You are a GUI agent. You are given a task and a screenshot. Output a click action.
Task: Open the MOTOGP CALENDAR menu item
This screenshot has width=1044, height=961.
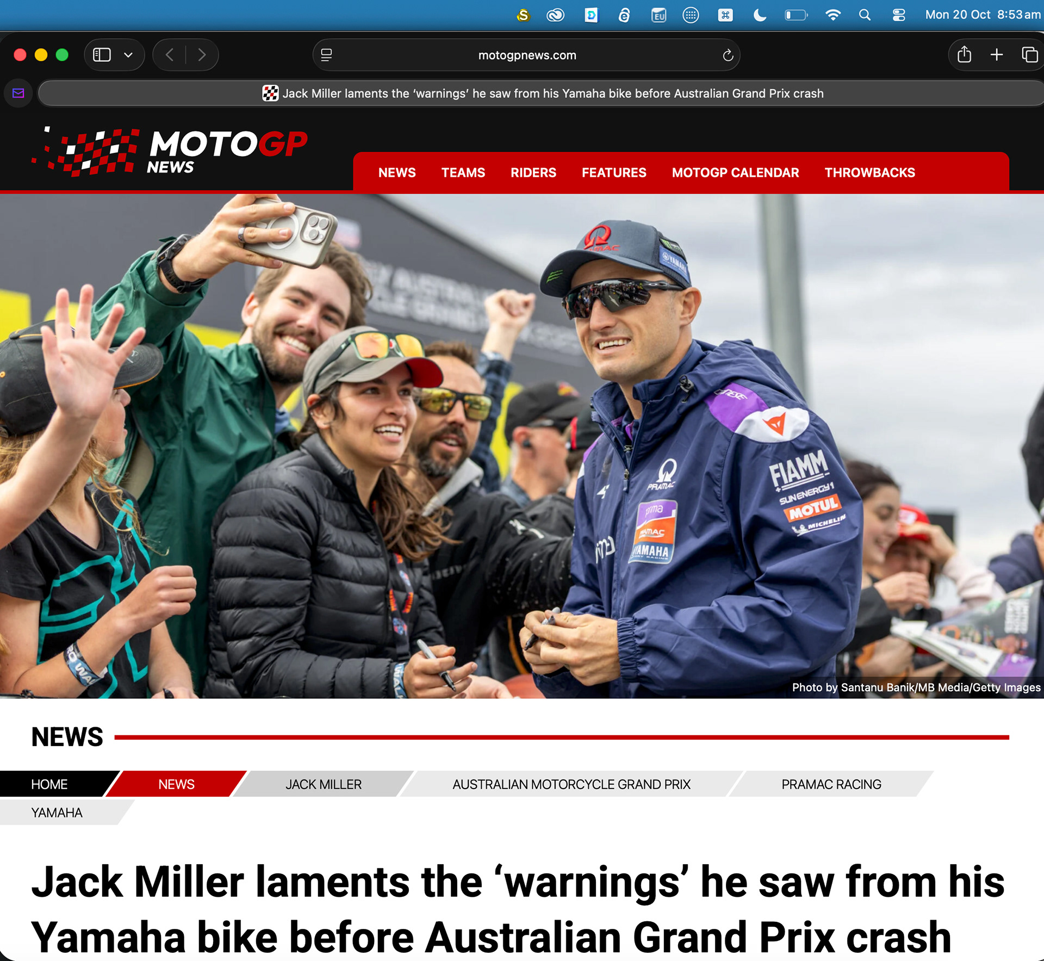pos(735,172)
